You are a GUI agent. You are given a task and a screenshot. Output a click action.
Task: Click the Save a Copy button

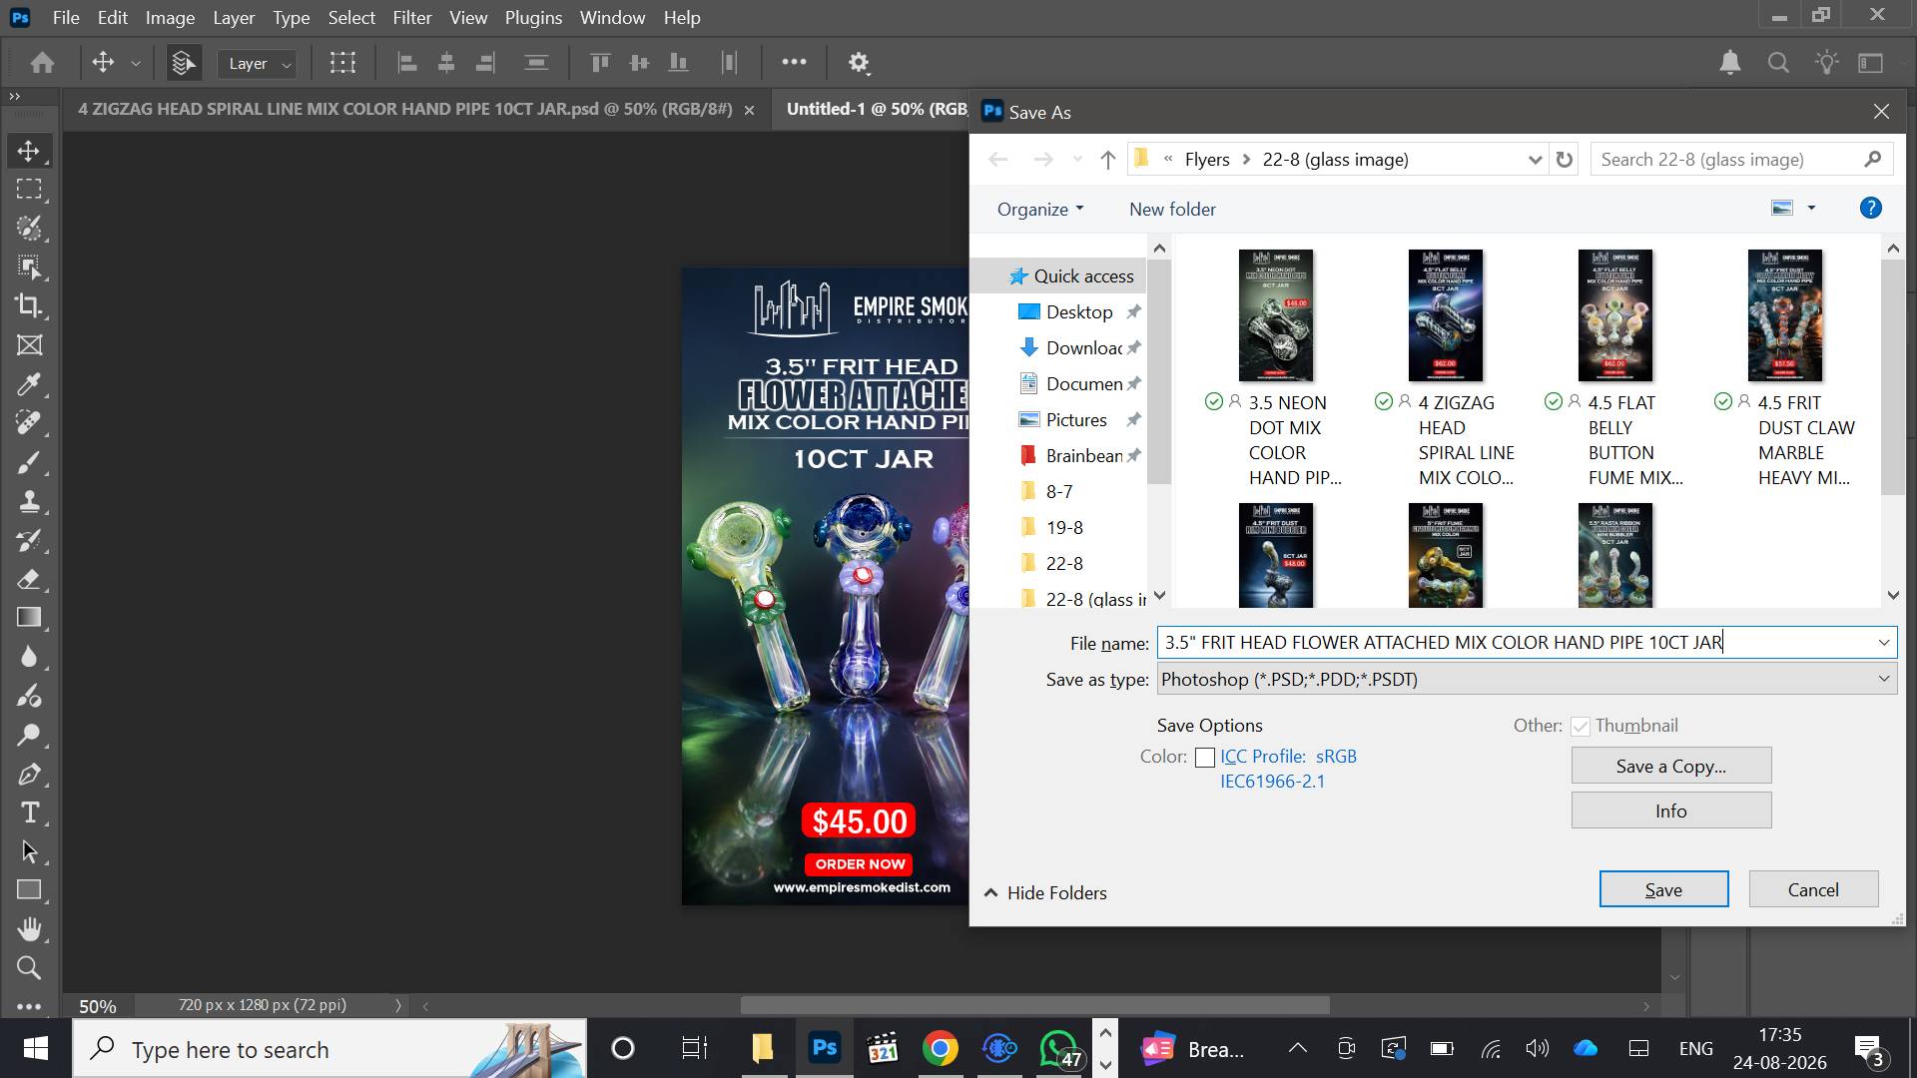1671,767
